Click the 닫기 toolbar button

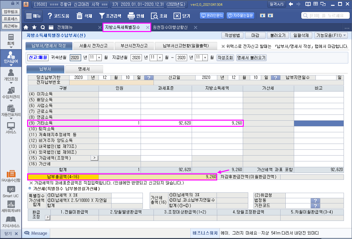[182, 16]
